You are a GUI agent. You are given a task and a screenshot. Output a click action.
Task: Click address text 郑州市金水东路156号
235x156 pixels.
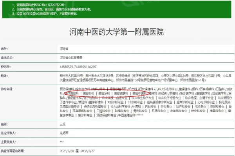click(99, 76)
